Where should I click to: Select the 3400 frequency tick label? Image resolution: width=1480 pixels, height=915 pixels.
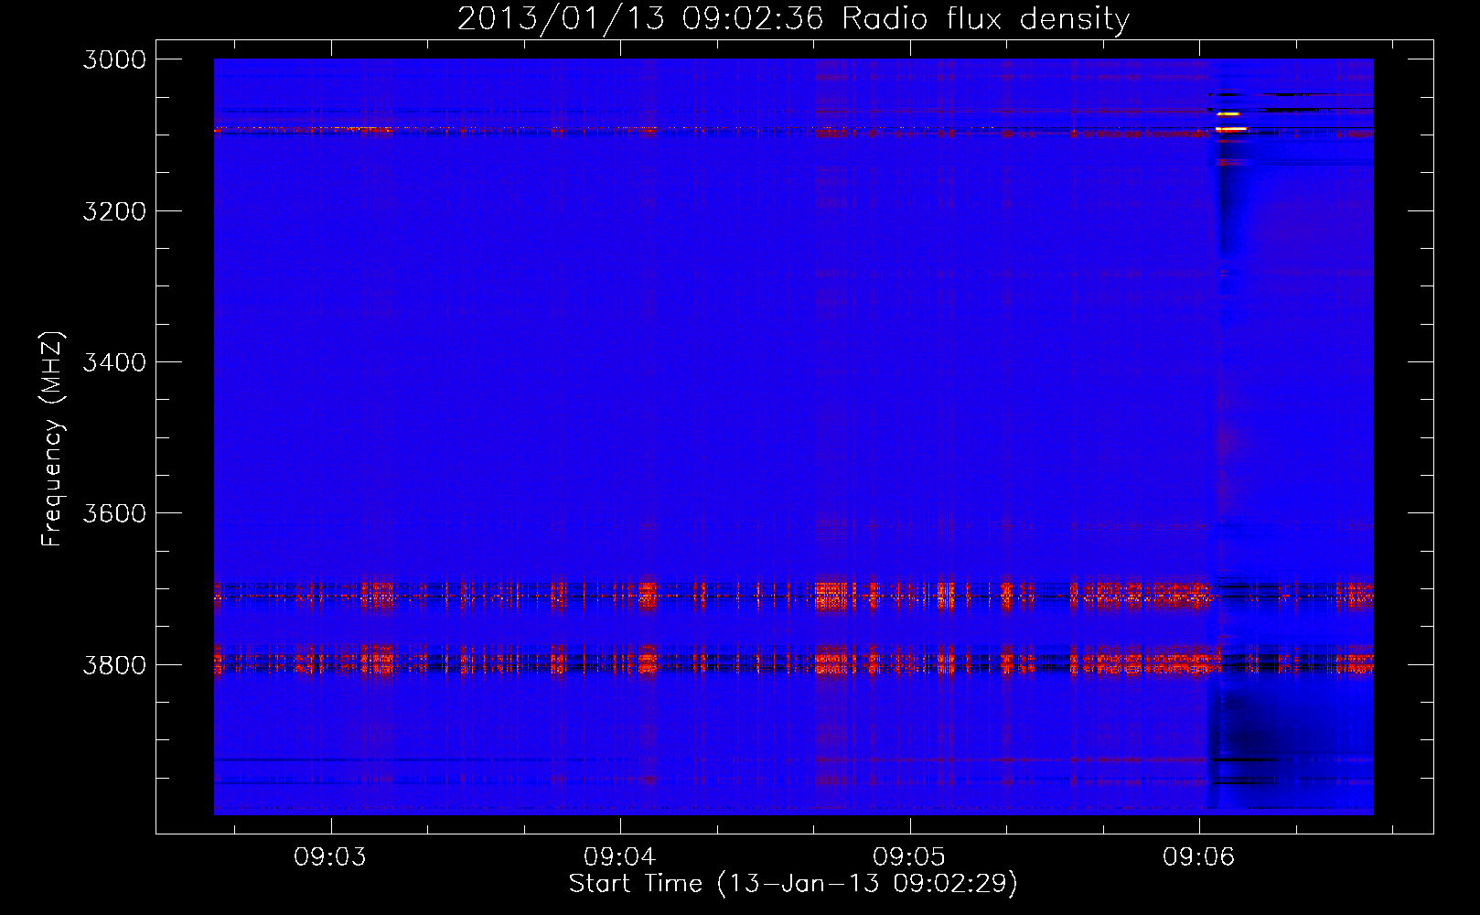point(114,362)
